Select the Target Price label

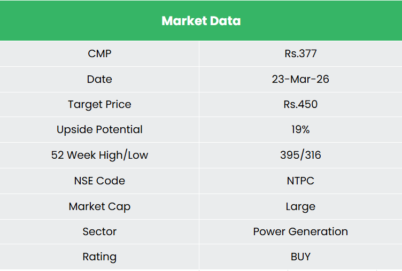(x=99, y=104)
